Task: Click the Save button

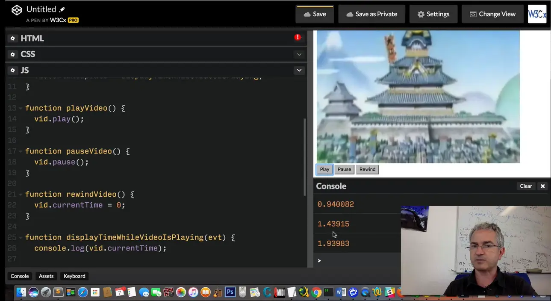Action: click(x=315, y=14)
